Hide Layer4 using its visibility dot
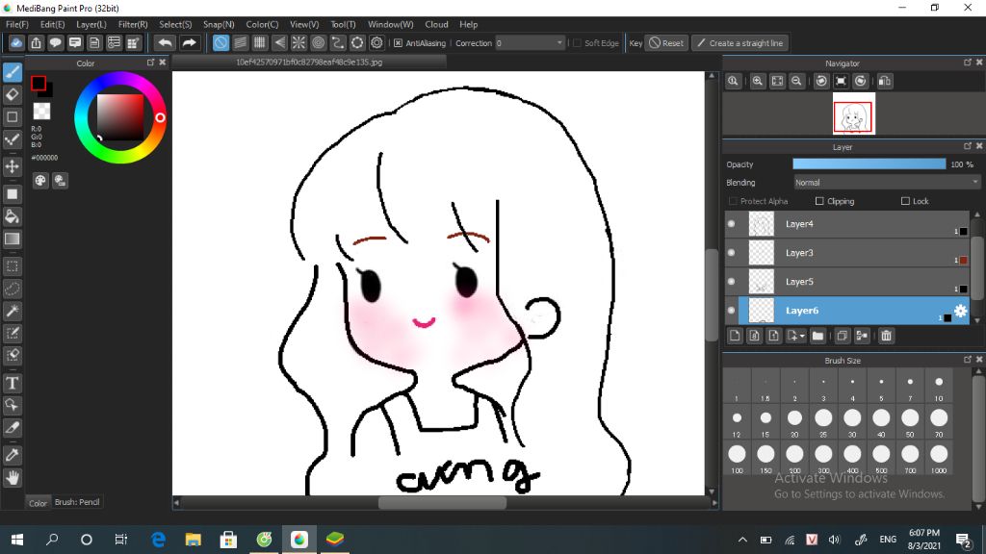Screen dimensions: 986x554 (732, 223)
